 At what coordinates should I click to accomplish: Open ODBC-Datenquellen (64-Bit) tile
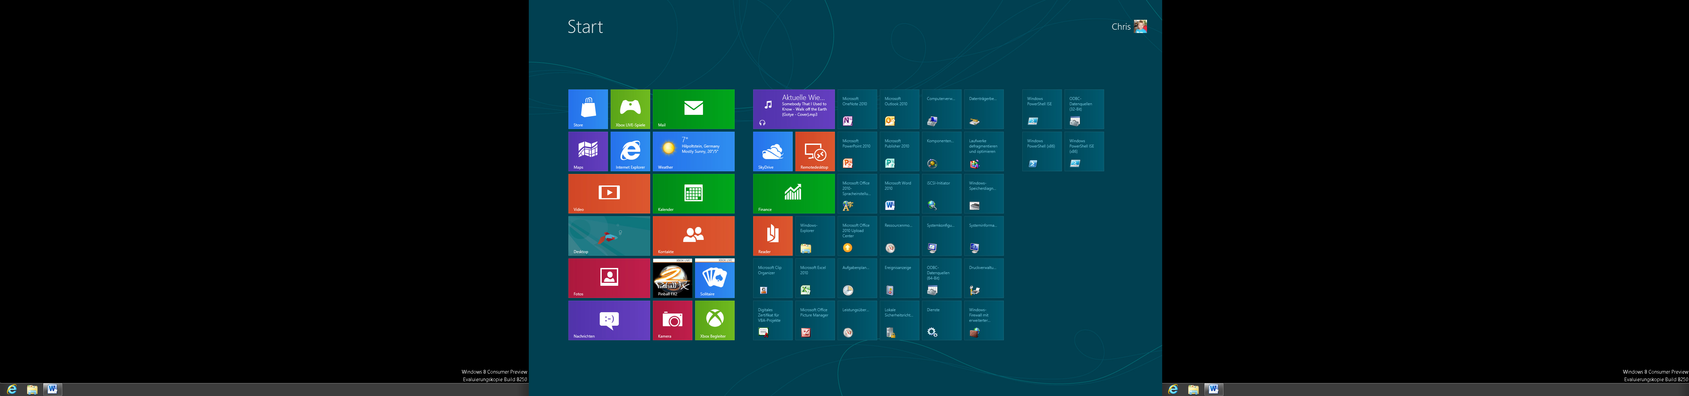(x=941, y=278)
